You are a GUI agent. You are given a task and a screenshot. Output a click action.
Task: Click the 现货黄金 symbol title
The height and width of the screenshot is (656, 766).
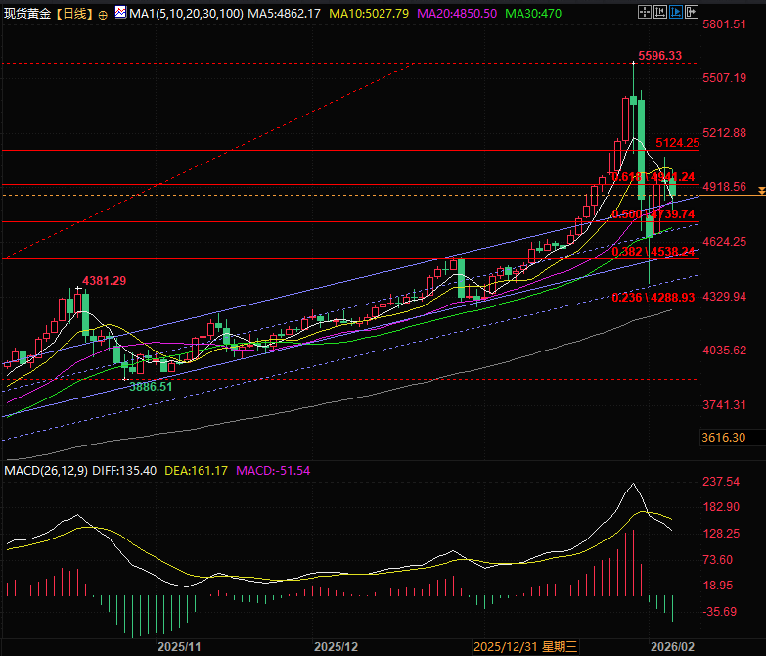[x=24, y=15]
